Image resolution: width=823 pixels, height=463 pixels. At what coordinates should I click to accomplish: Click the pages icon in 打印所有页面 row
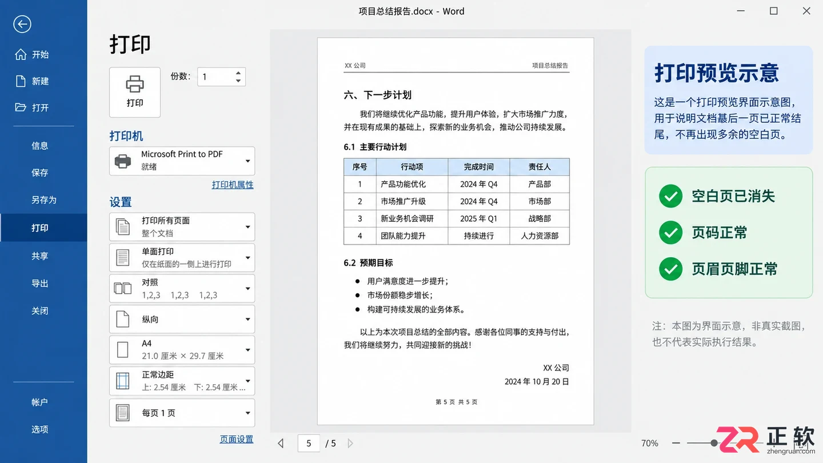[123, 227]
